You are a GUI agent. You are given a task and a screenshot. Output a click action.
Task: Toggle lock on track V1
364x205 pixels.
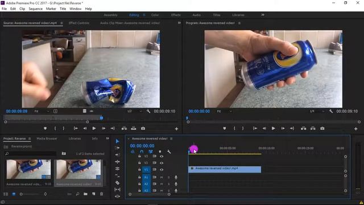(139, 170)
